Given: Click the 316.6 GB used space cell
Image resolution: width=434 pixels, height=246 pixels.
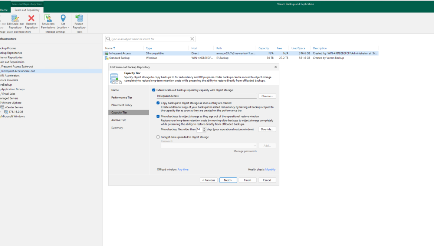Looking at the screenshot, I should click(x=305, y=53).
